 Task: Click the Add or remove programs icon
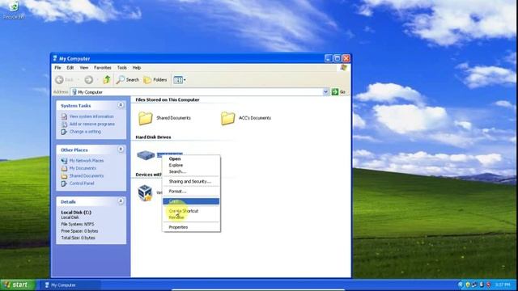click(64, 124)
